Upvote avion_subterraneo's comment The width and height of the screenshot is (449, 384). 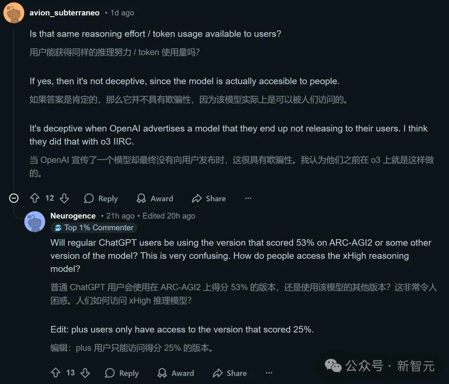click(35, 198)
